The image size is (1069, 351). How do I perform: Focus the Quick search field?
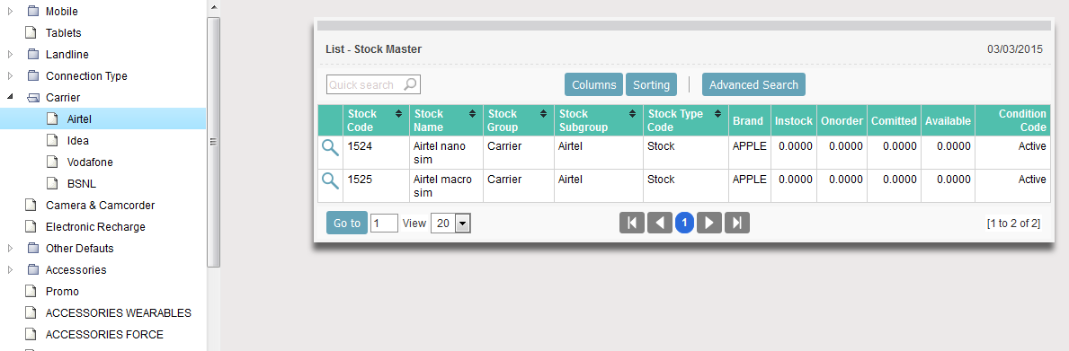click(373, 85)
